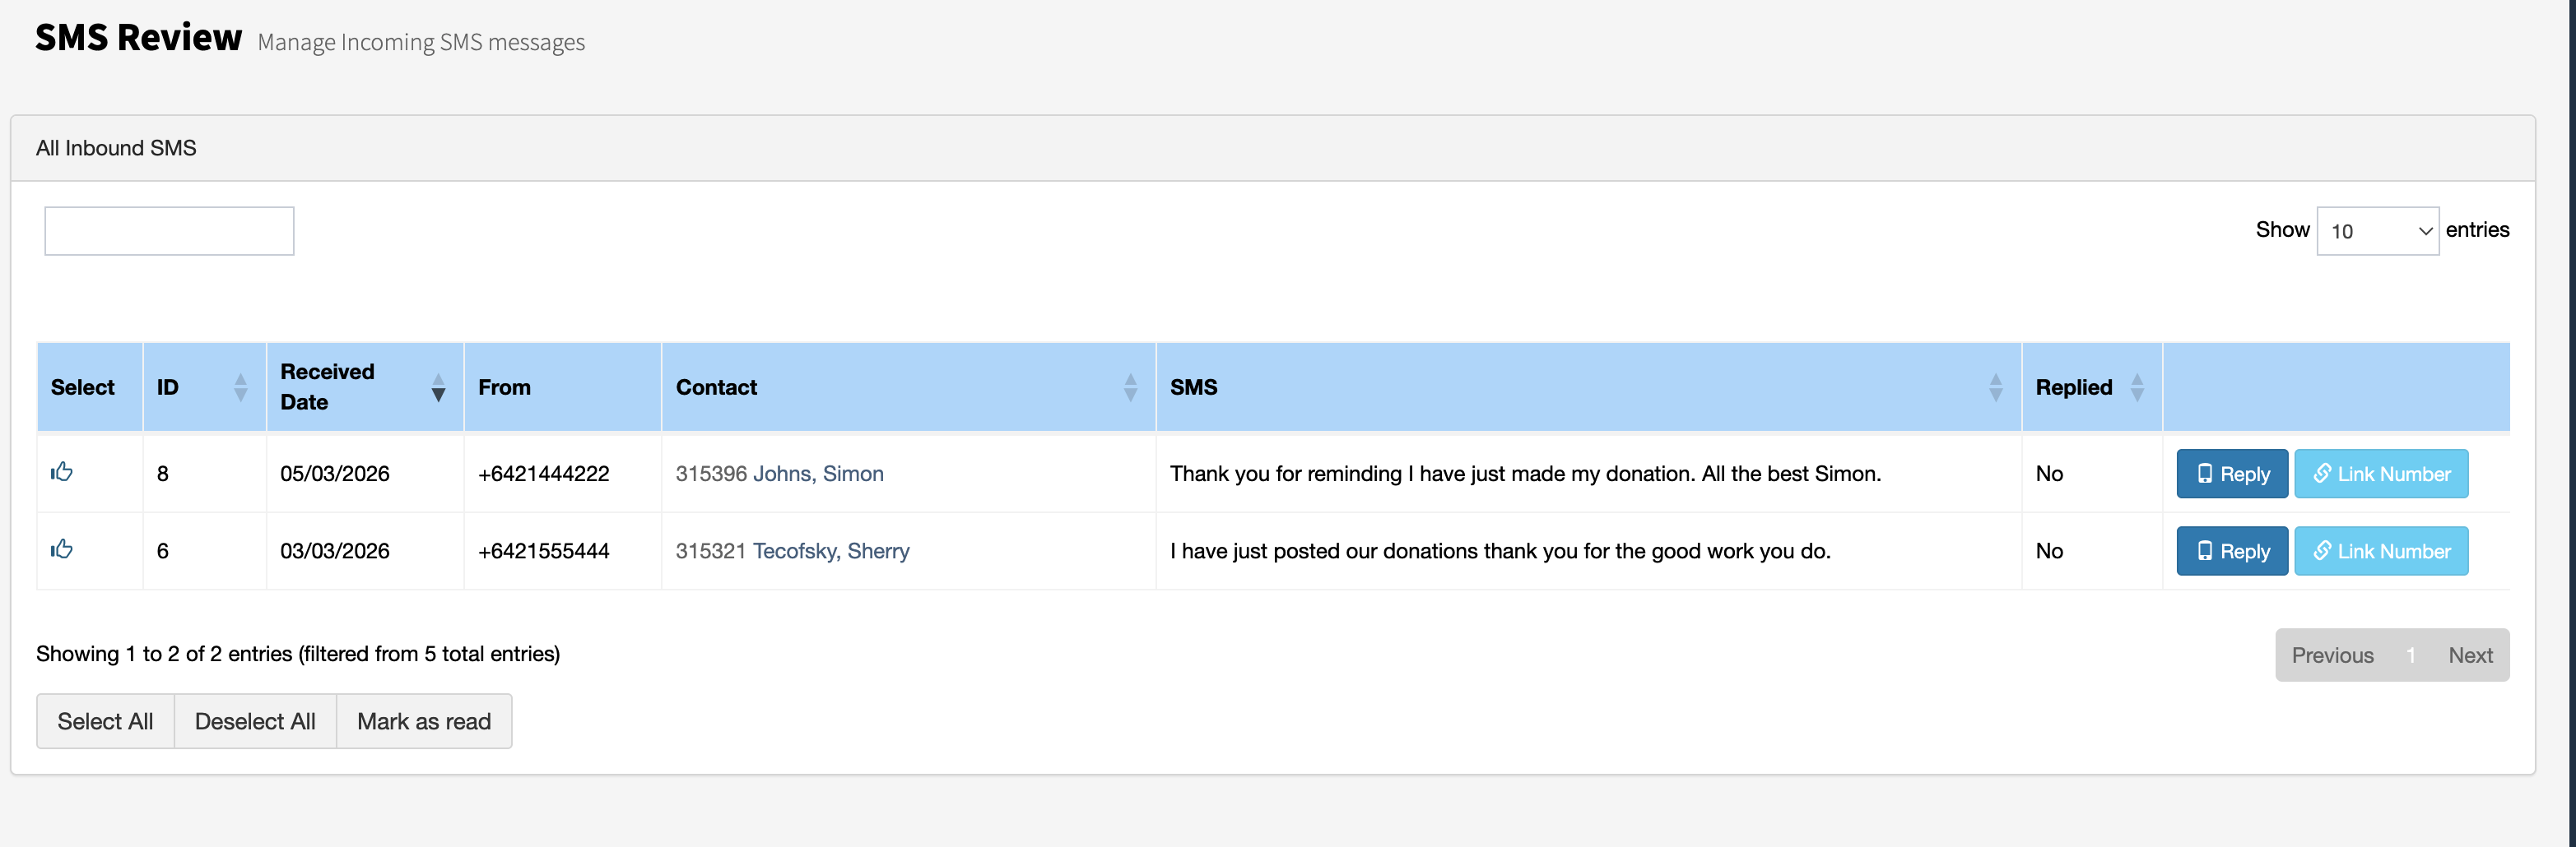
Task: Go to Next page of entries
Action: pos(2470,655)
